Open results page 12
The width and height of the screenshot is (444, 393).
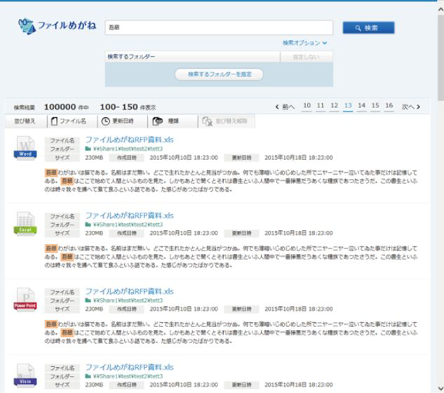pyautogui.click(x=334, y=106)
